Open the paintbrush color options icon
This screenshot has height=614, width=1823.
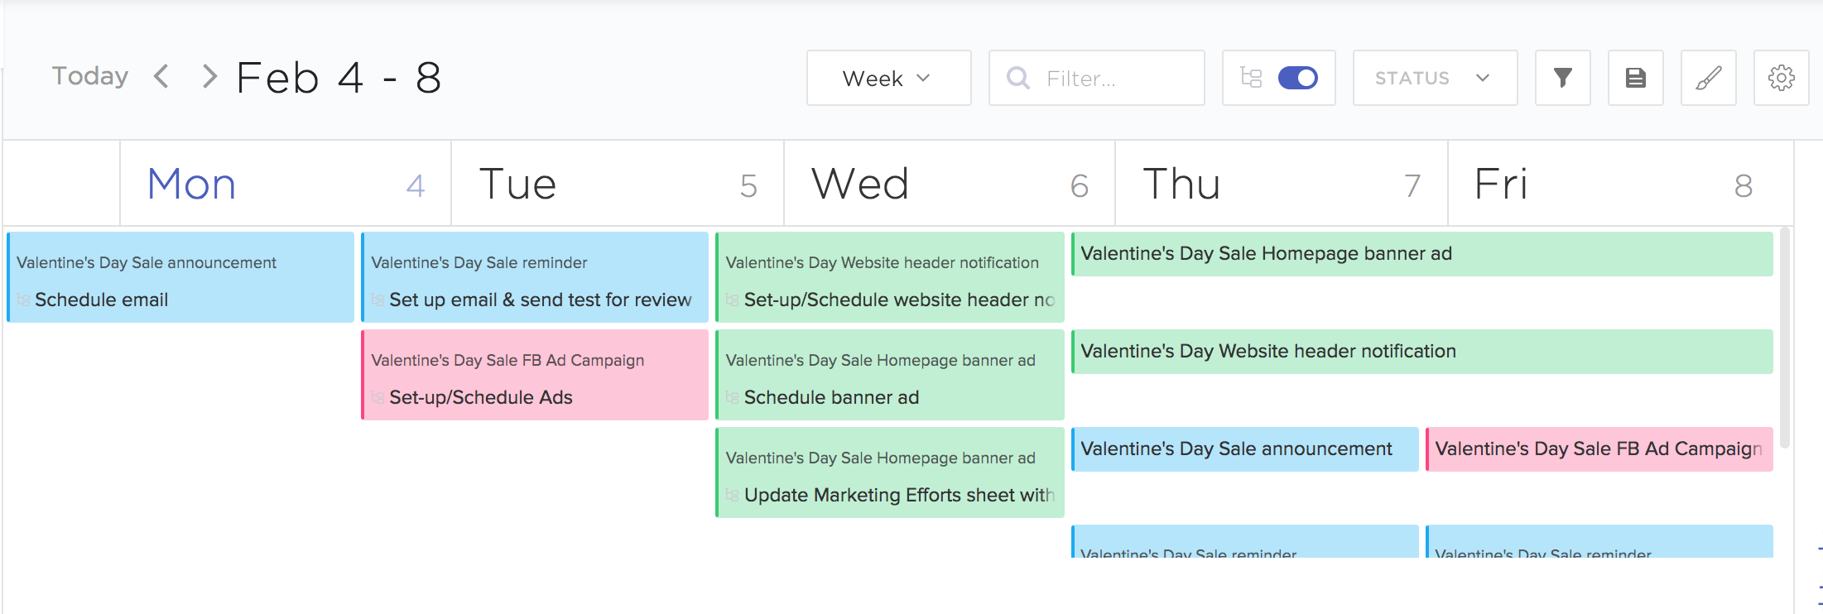click(1708, 78)
